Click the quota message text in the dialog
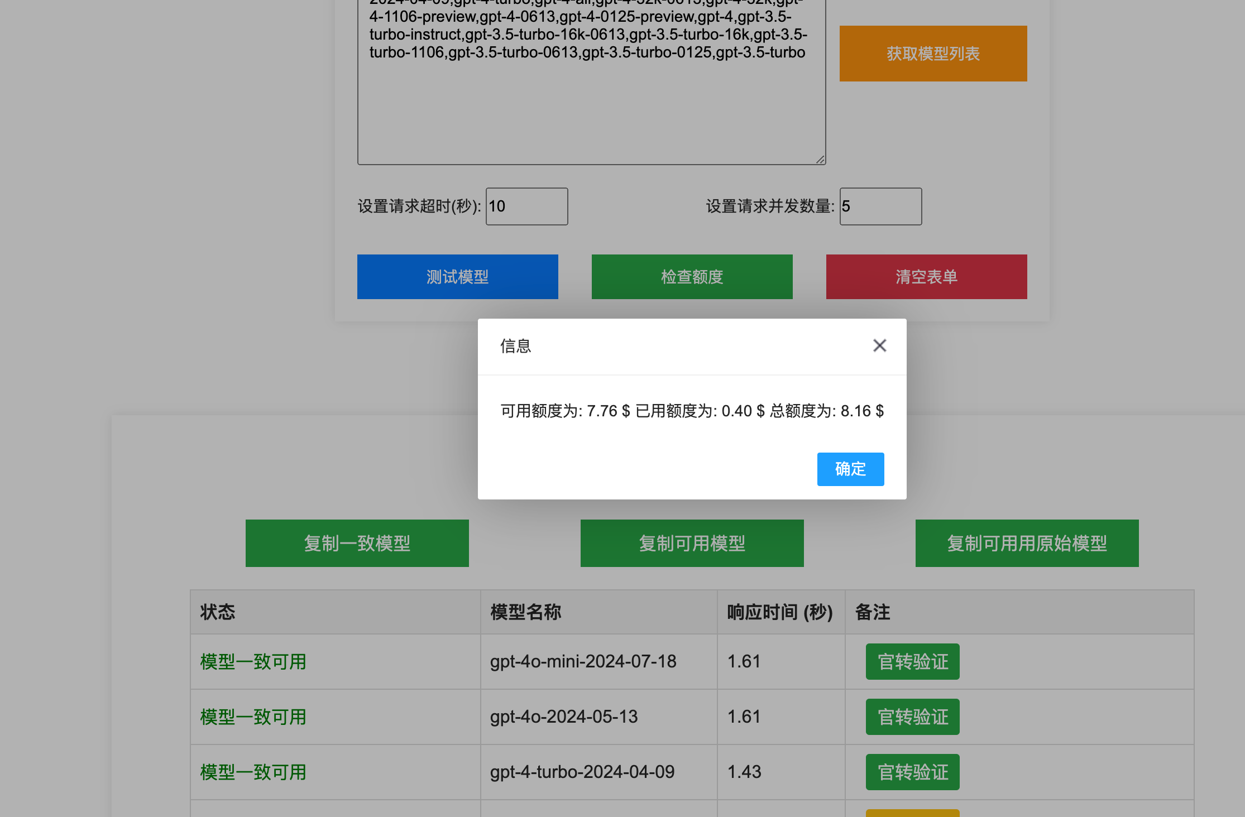The image size is (1245, 817). tap(692, 411)
